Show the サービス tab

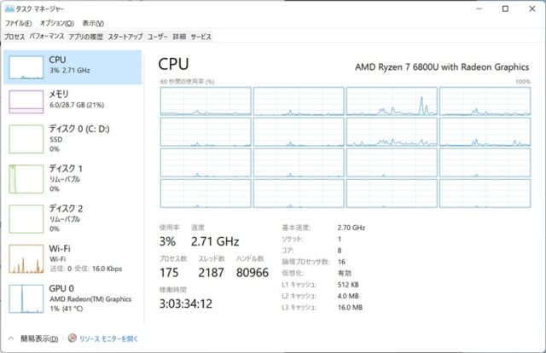coord(201,38)
